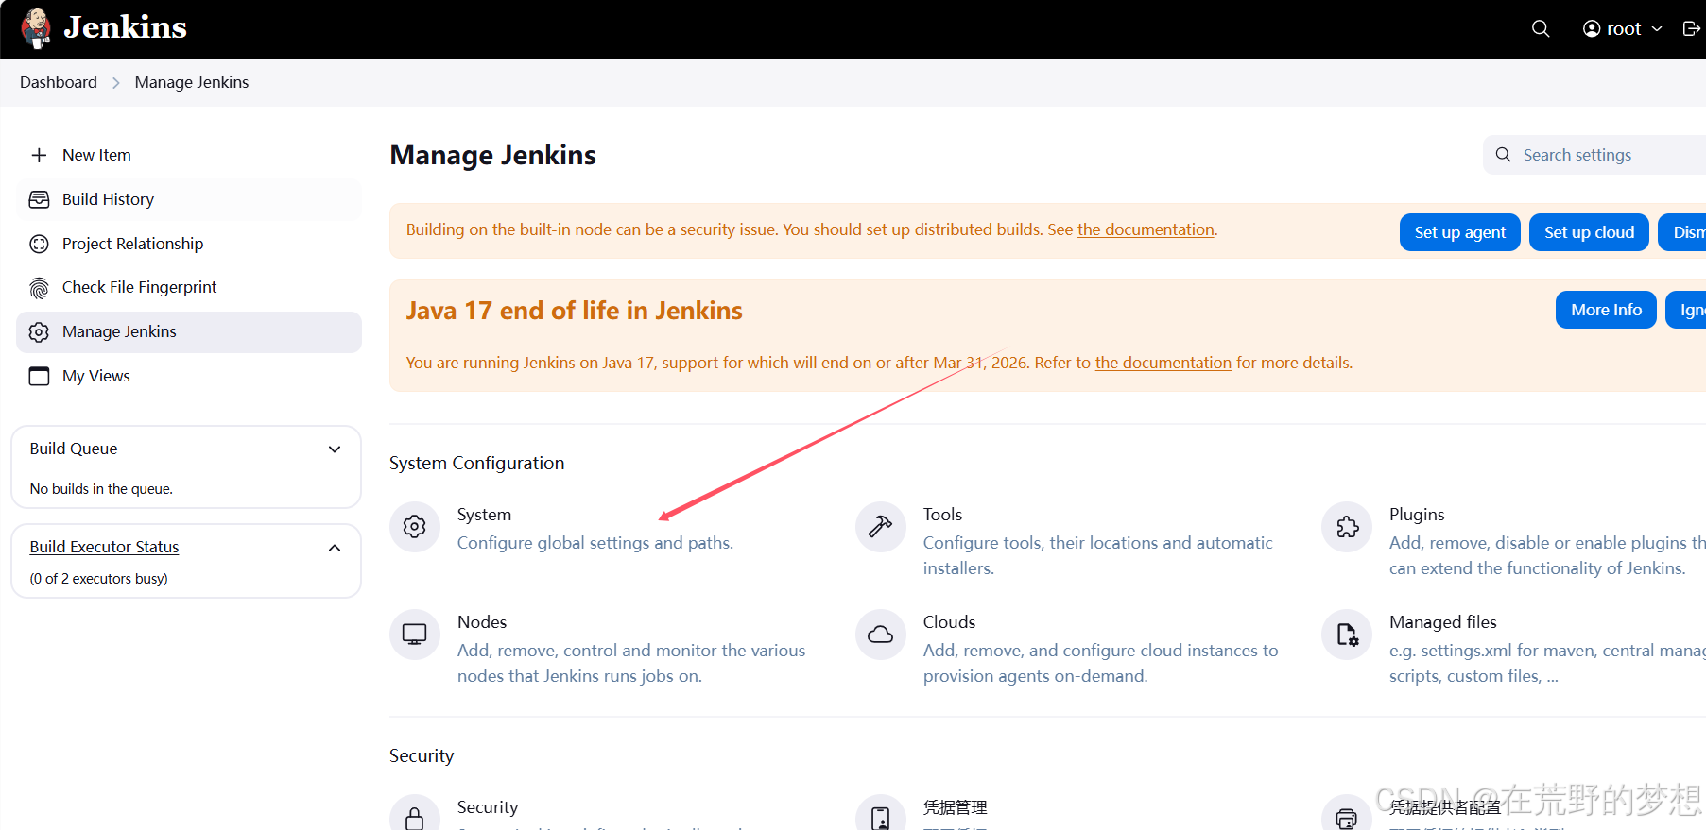Open the root user dropdown menu
Viewport: 1706px width, 830px height.
tap(1622, 28)
